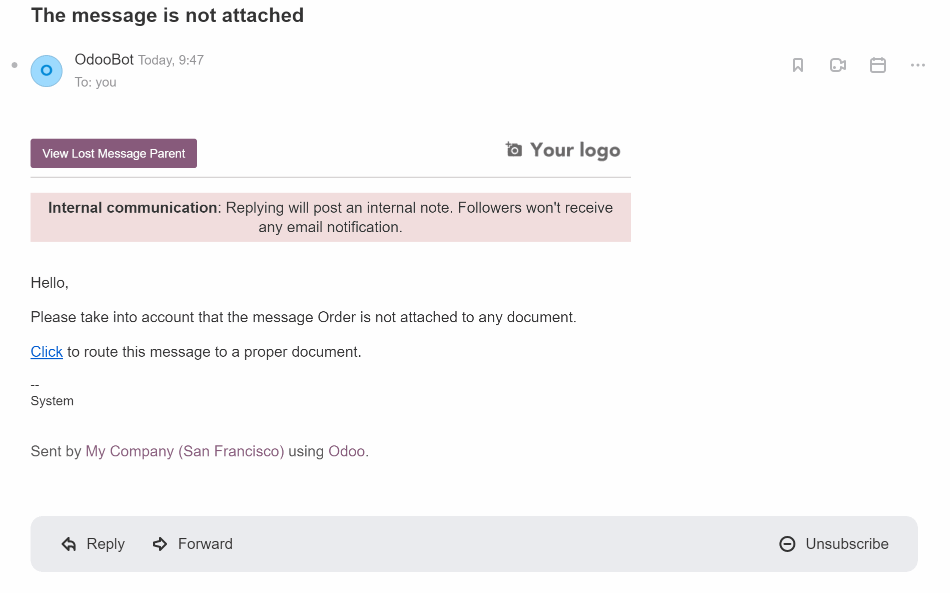This screenshot has width=950, height=593.
Task: Click the System signature text
Action: tap(52, 401)
